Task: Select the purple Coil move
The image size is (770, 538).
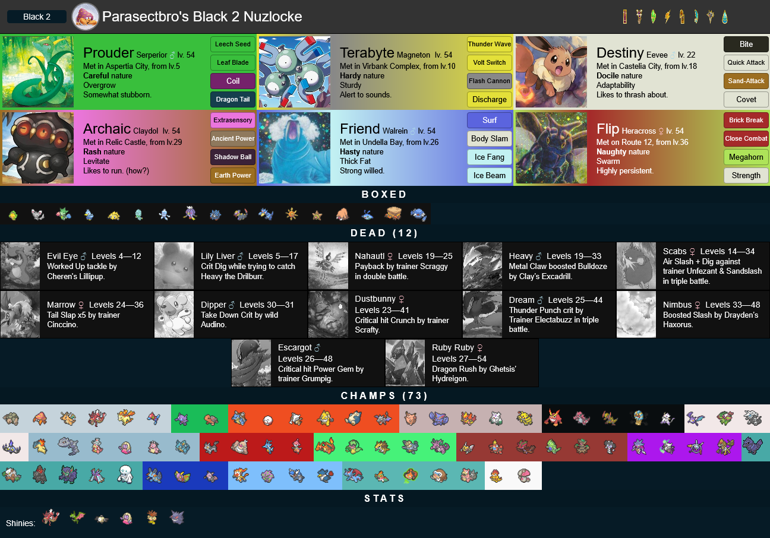Action: click(x=233, y=81)
